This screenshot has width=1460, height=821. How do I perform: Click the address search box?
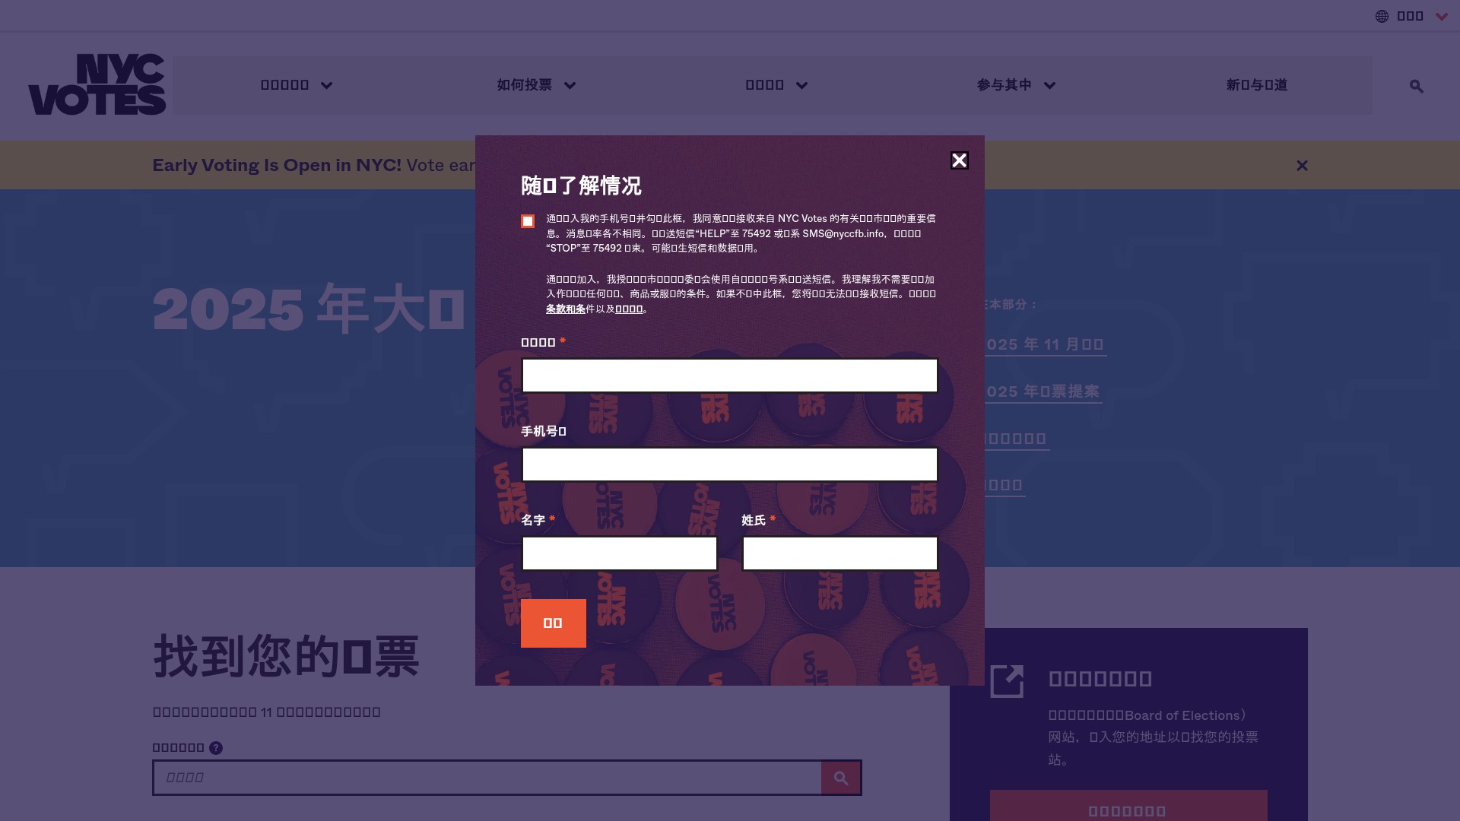pos(487,778)
